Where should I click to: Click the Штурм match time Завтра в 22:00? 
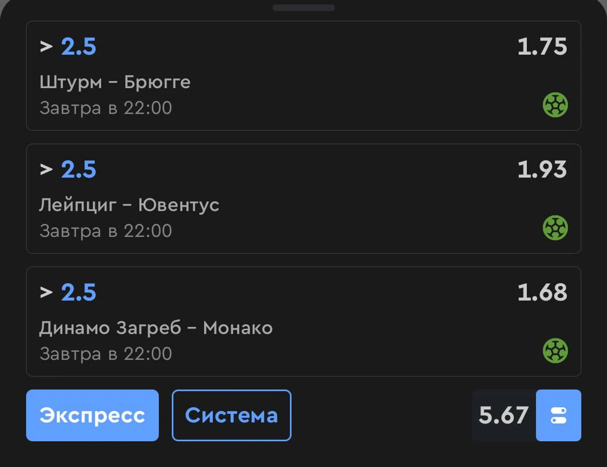106,108
